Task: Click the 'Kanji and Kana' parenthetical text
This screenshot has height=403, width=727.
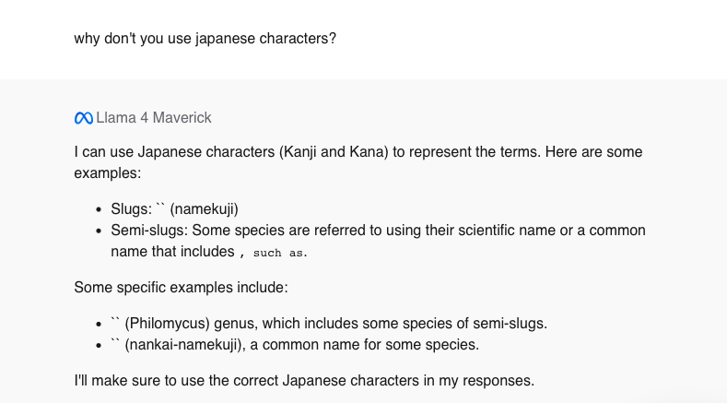Action: click(333, 151)
